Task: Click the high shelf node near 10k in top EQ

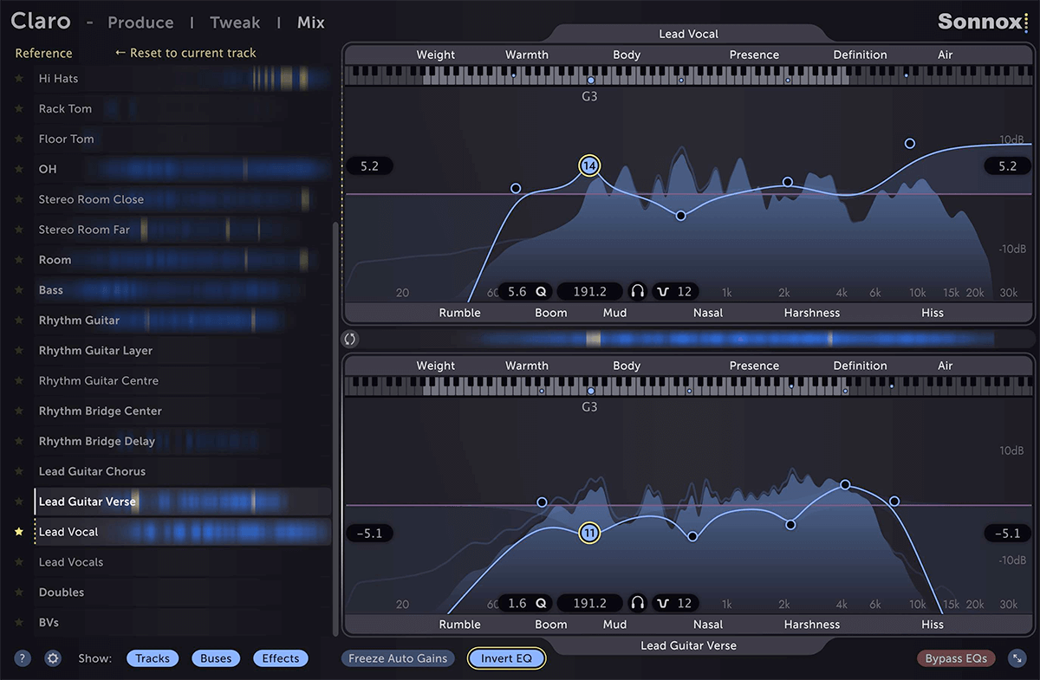Action: (x=910, y=143)
